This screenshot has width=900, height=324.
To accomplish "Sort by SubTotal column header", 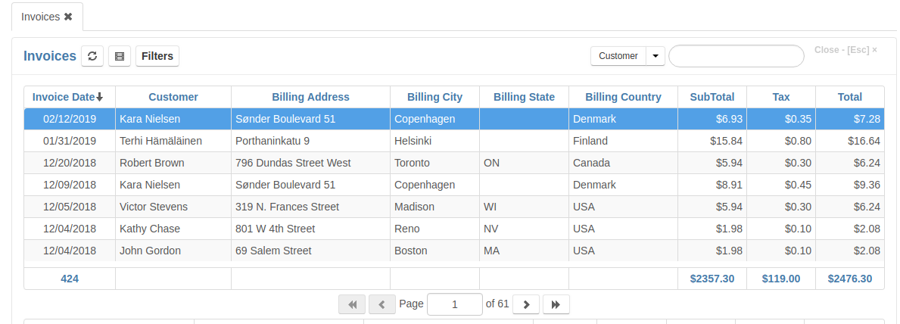I will (x=712, y=97).
